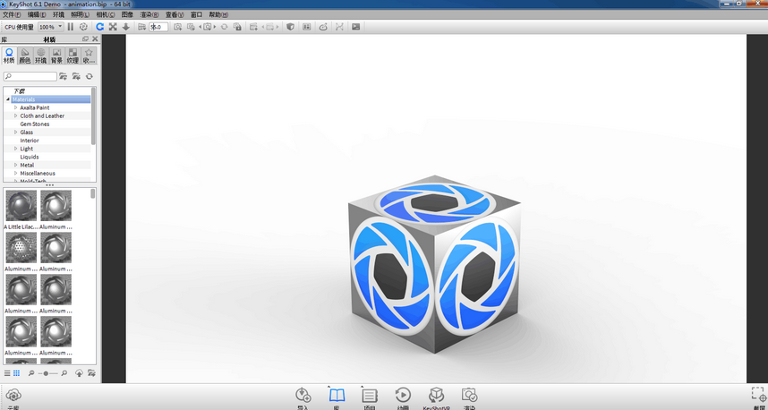Click the blue refresh render icon
The image size is (768, 410).
[99, 27]
